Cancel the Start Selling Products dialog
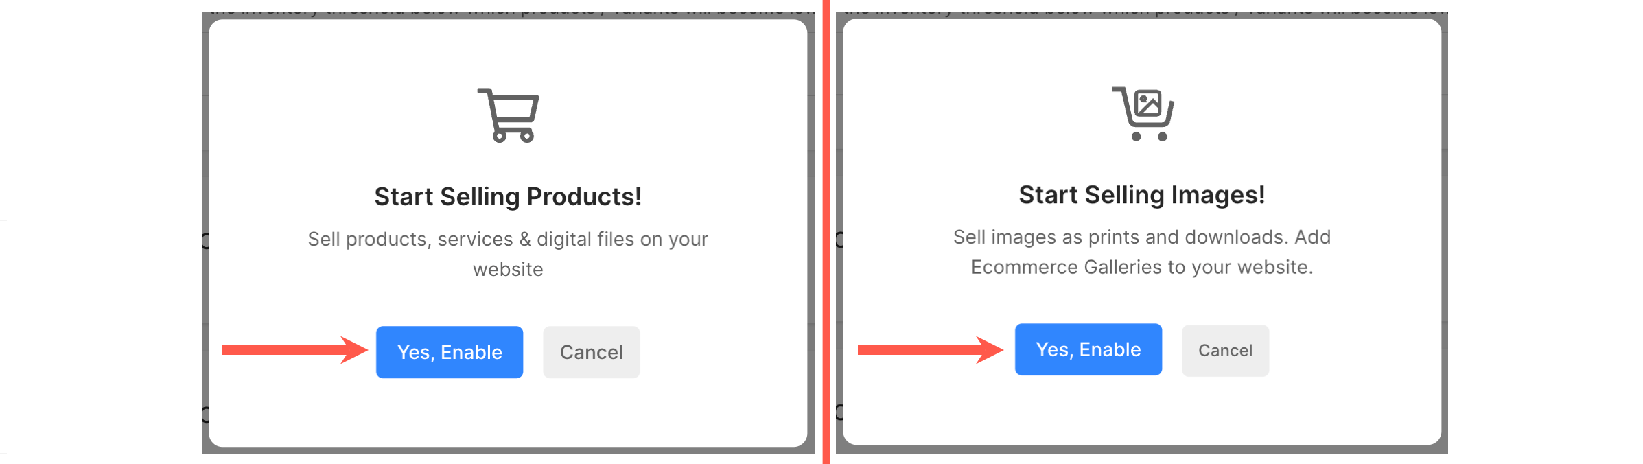The height and width of the screenshot is (464, 1643). 592,352
